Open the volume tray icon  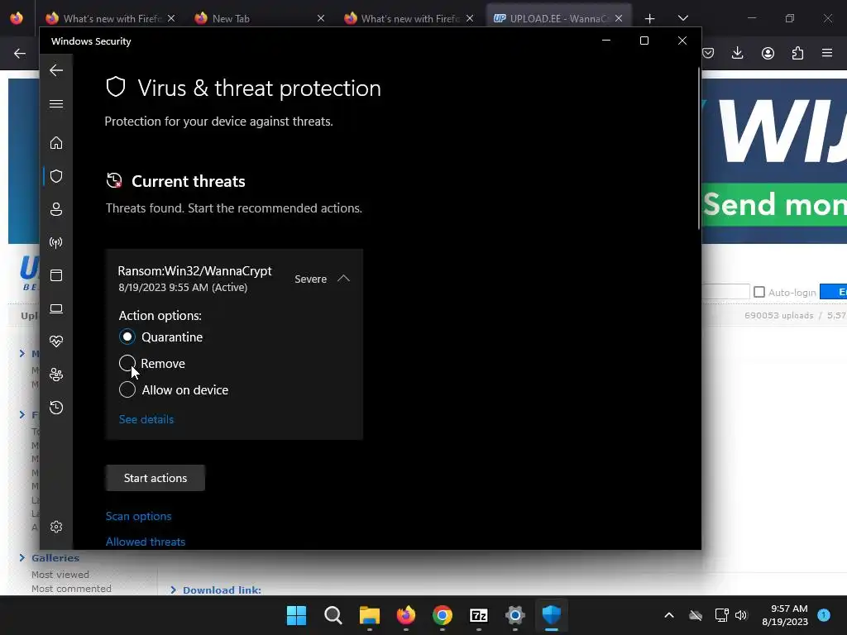[x=741, y=615]
